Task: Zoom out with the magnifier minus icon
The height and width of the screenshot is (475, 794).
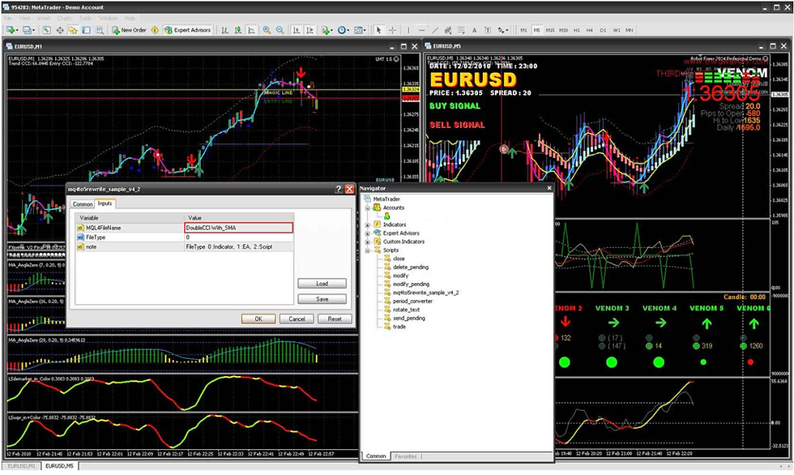Action: point(280,30)
